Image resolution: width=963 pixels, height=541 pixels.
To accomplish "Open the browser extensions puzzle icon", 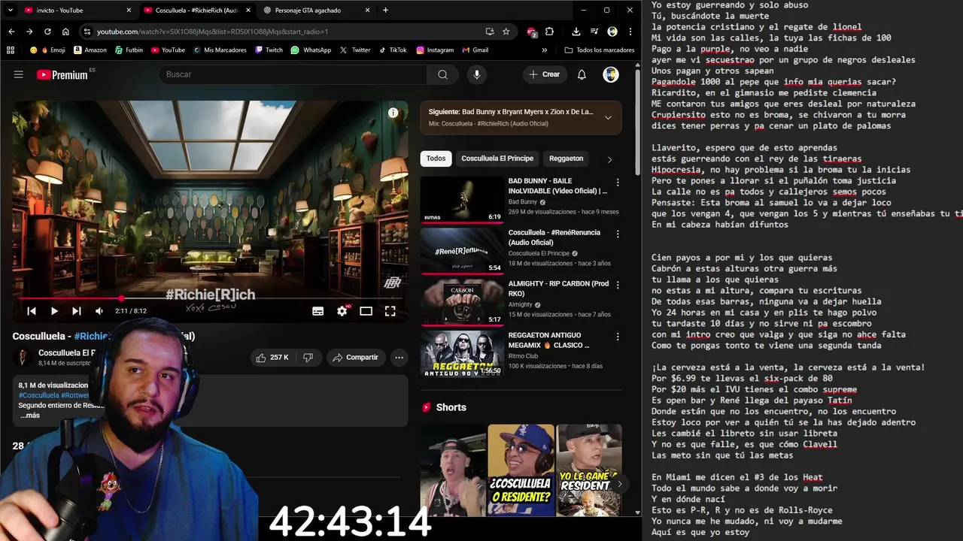I will click(x=549, y=32).
